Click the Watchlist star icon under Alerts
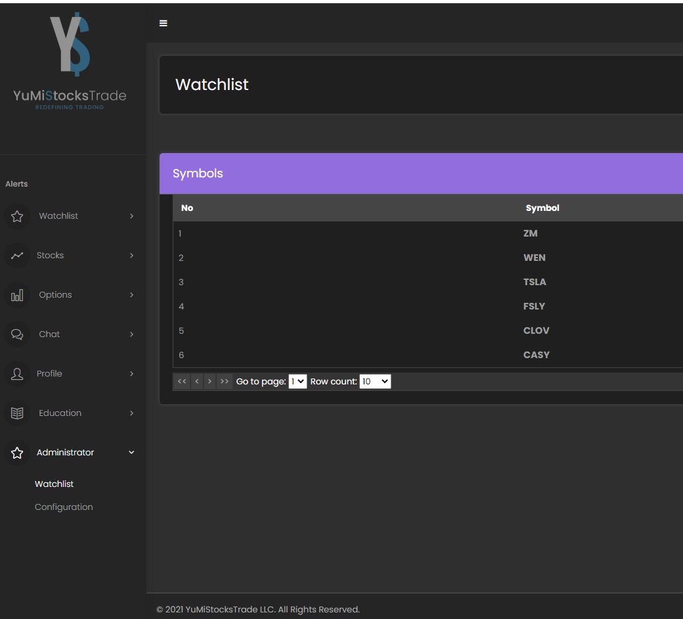 17,216
